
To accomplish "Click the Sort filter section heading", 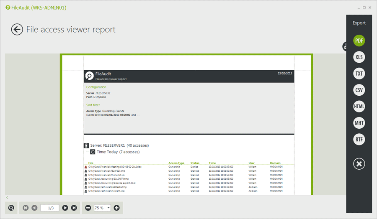I will tap(93, 105).
